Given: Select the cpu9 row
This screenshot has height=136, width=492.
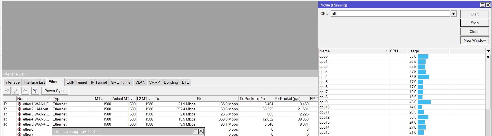Looking at the screenshot, I should [402, 102].
